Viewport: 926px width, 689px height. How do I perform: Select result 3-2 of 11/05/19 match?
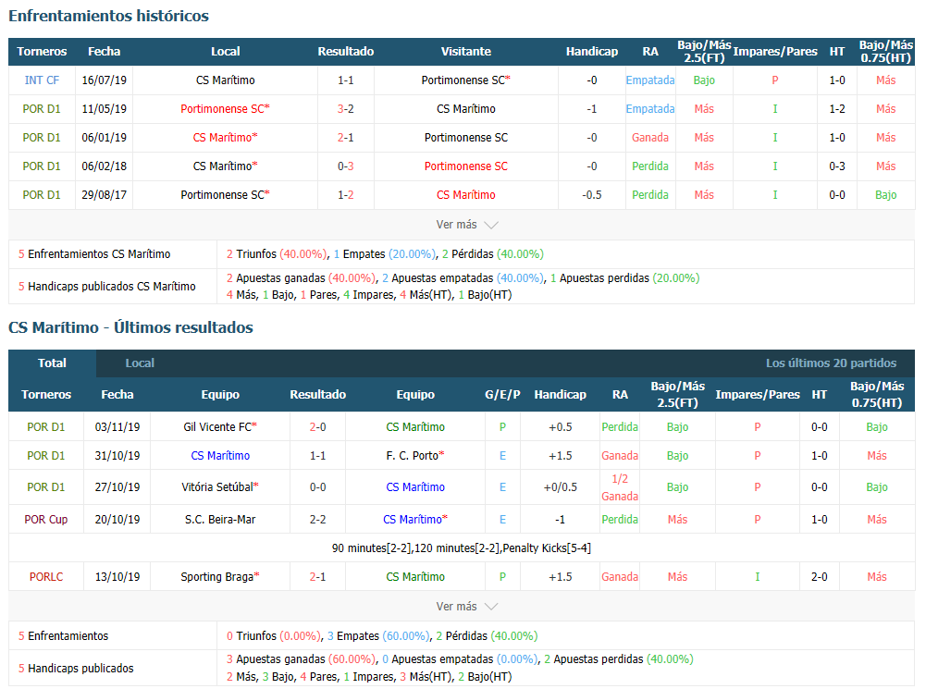[x=345, y=108]
